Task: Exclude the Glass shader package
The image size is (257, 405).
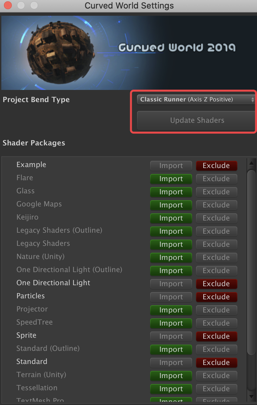Action: (x=216, y=192)
